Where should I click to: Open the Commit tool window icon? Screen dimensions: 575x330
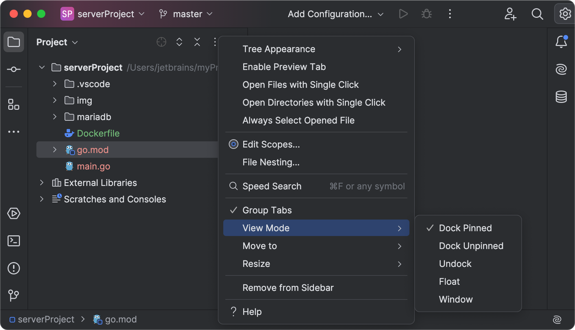click(14, 69)
